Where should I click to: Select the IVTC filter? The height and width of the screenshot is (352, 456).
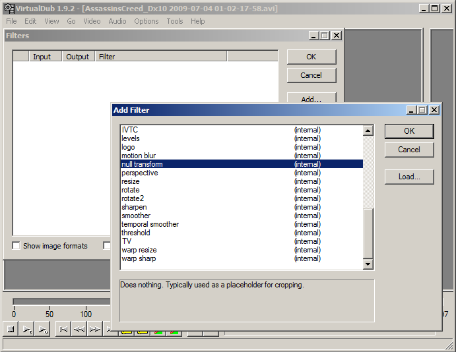(242, 130)
